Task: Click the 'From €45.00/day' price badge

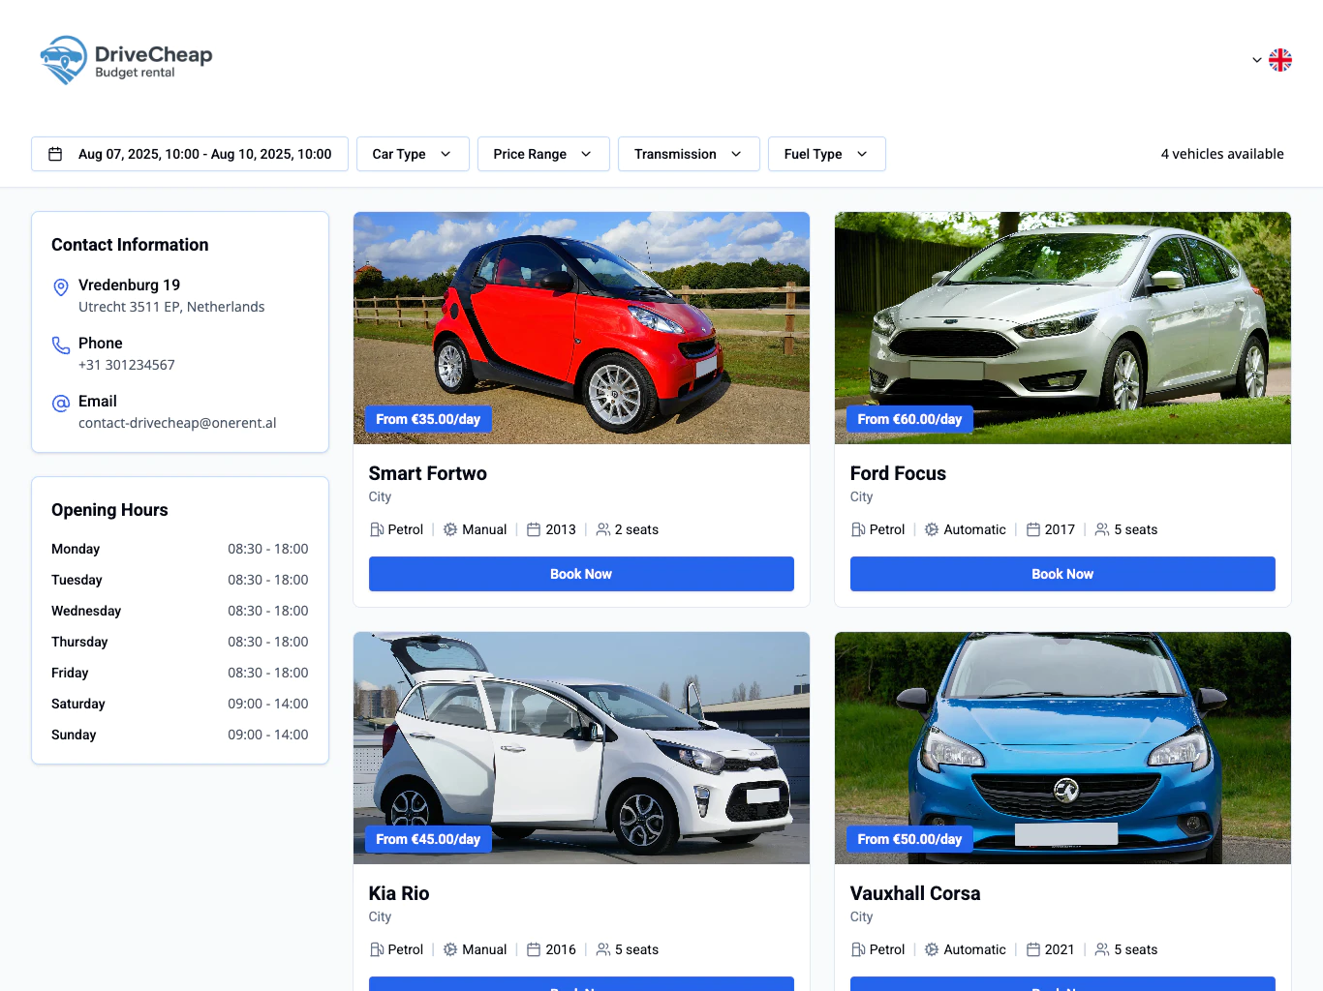Action: click(428, 839)
